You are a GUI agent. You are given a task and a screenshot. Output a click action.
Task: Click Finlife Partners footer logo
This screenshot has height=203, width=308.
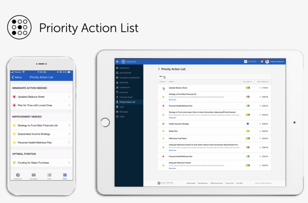point(165,183)
